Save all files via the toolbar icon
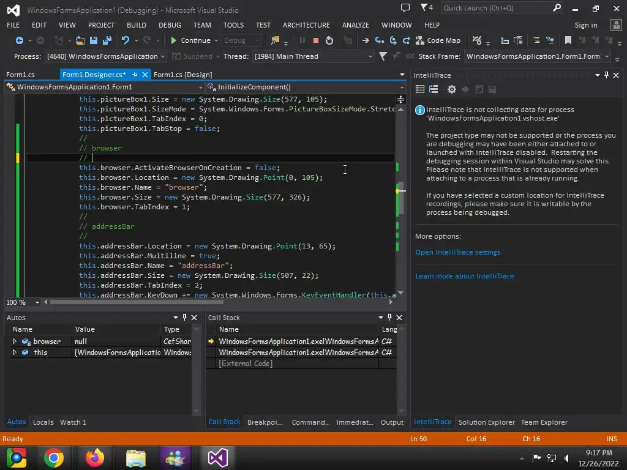The height and width of the screenshot is (470, 627). pos(107,40)
